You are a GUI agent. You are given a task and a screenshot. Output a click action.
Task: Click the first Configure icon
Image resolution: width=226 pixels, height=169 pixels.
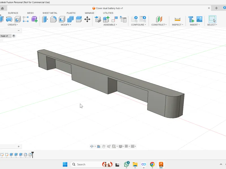(134, 19)
